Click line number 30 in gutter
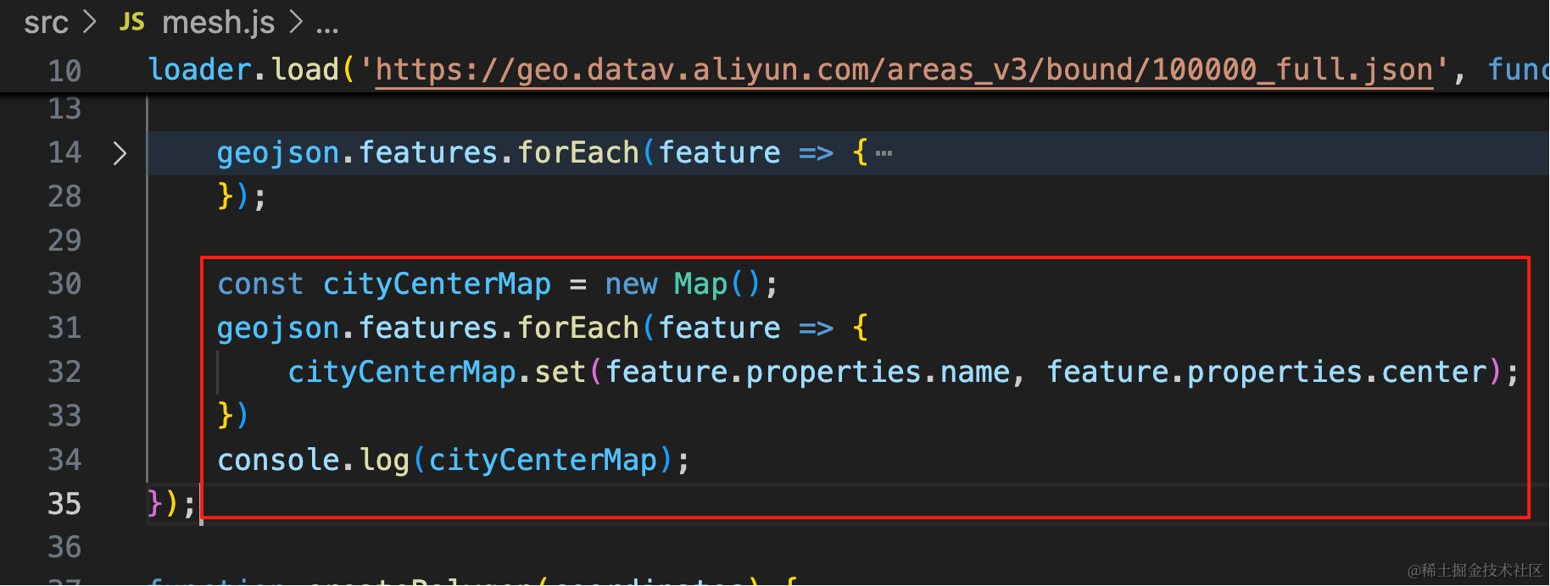1550x586 pixels. [x=64, y=284]
